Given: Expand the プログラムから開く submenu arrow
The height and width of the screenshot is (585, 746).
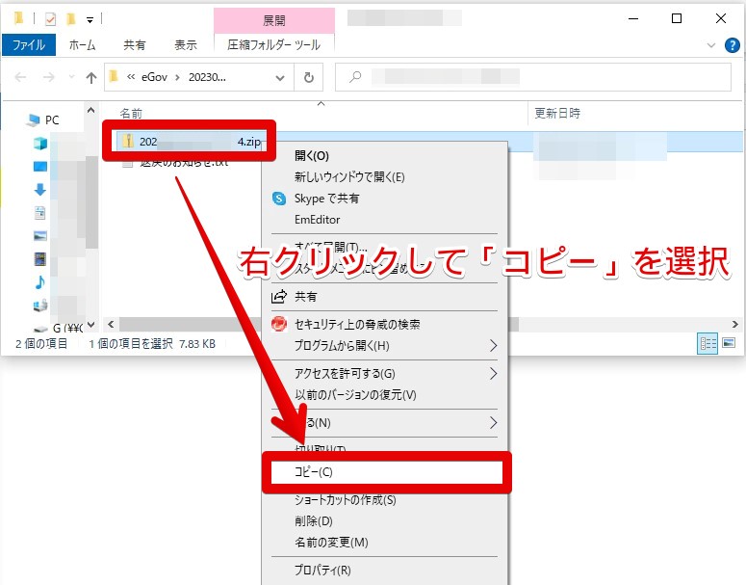Looking at the screenshot, I should pyautogui.click(x=494, y=345).
